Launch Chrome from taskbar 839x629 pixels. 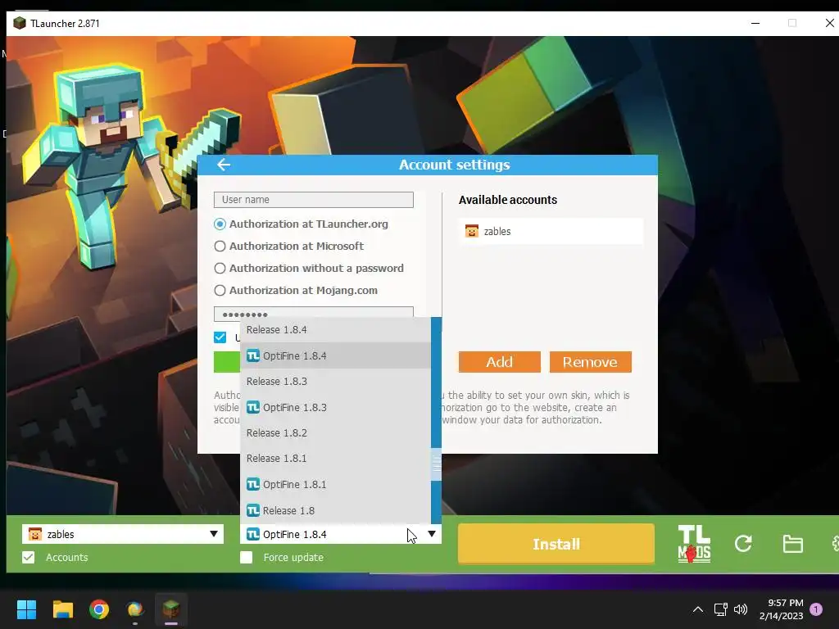99,609
